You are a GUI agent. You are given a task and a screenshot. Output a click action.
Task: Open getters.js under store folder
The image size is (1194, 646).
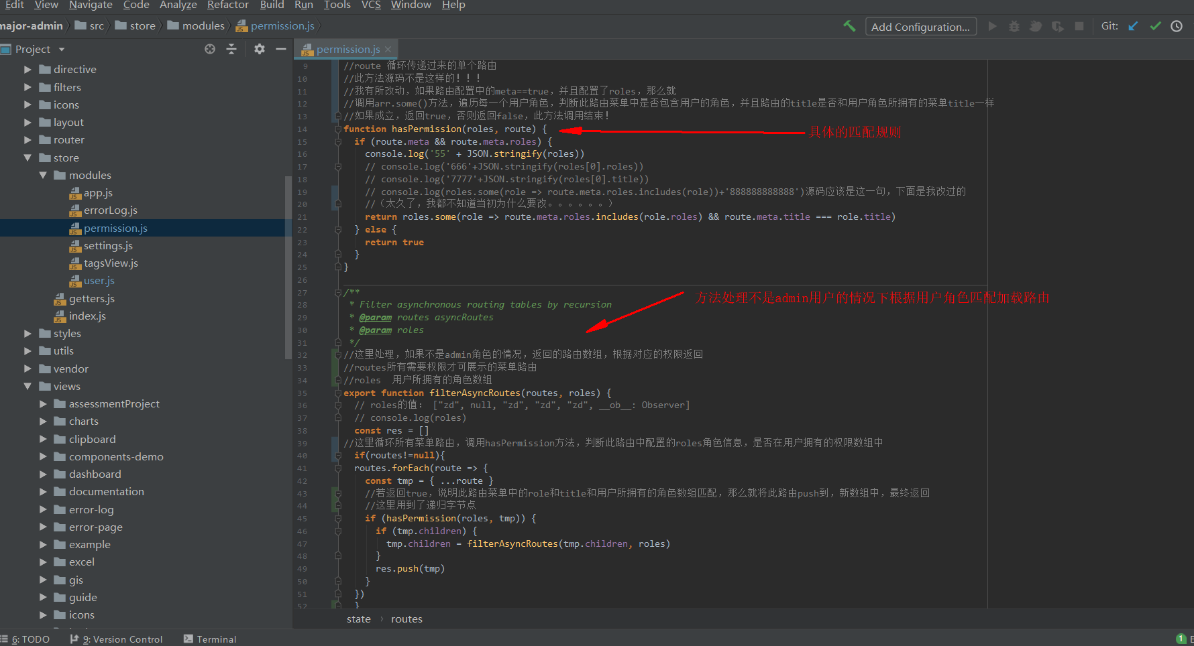[x=92, y=299]
